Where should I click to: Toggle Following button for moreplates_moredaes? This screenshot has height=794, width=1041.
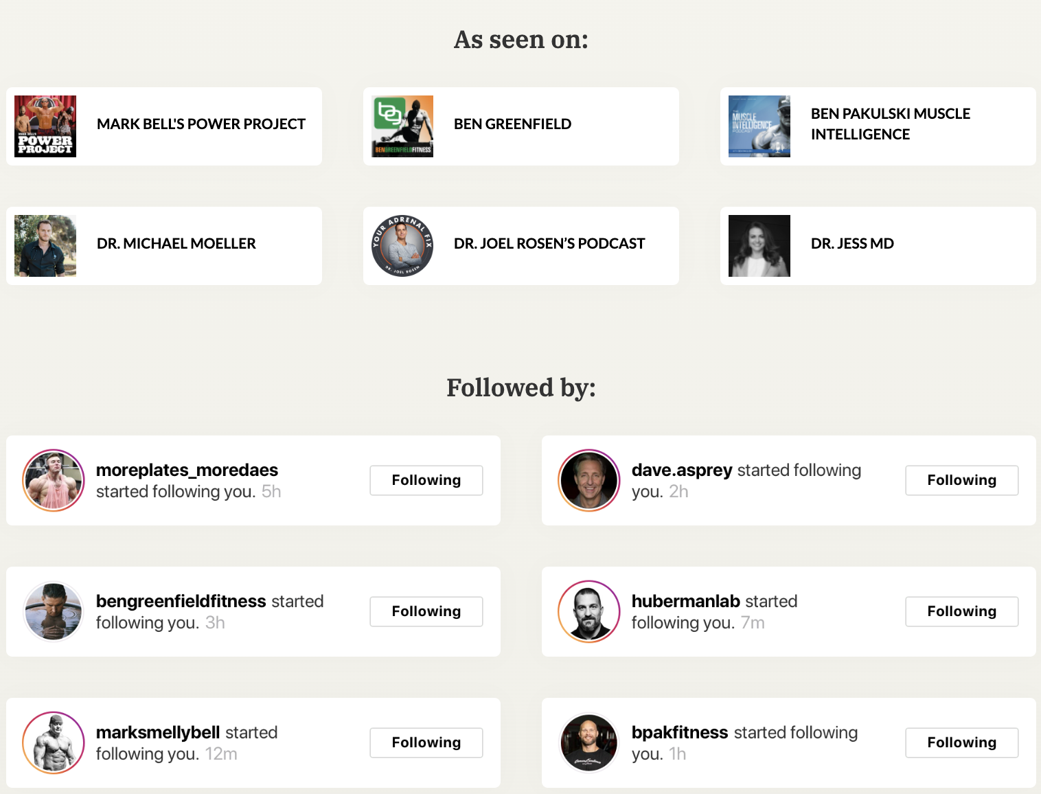426,480
